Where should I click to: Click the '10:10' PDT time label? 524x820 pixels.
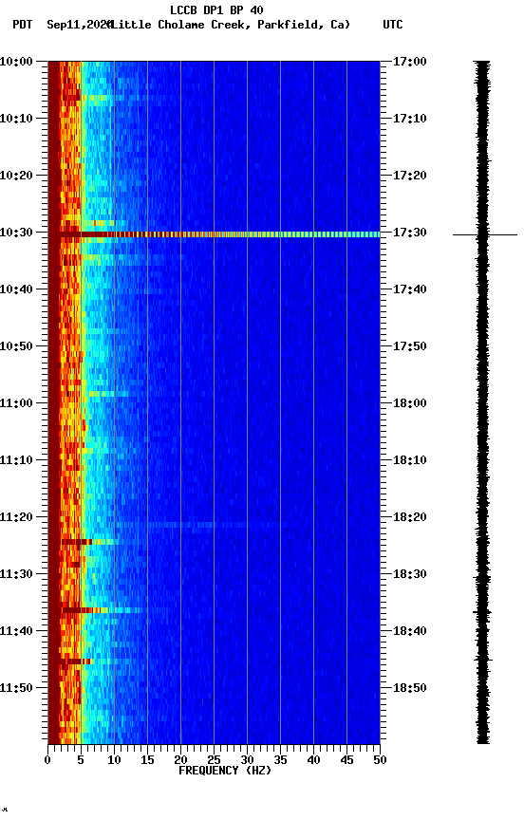(16, 119)
